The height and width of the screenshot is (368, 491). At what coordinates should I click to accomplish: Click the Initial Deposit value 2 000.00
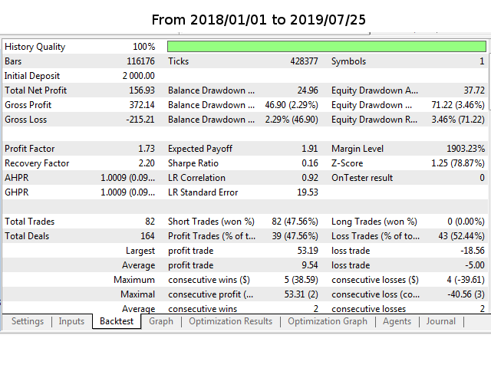138,76
